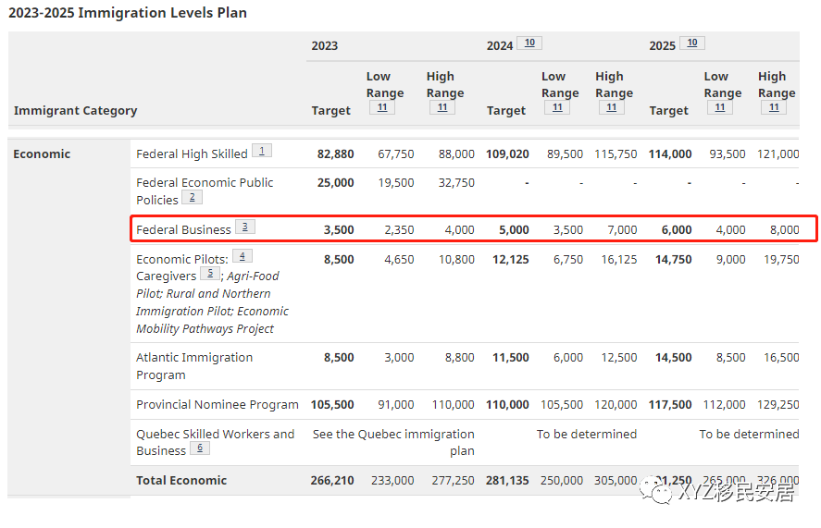
Task: Click Provincial Nominee Program 2025 target '117,500'
Action: 670,405
